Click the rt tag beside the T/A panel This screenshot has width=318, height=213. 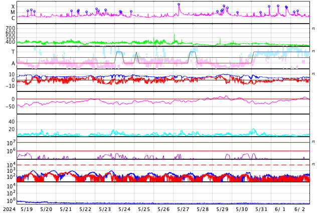tap(313, 51)
